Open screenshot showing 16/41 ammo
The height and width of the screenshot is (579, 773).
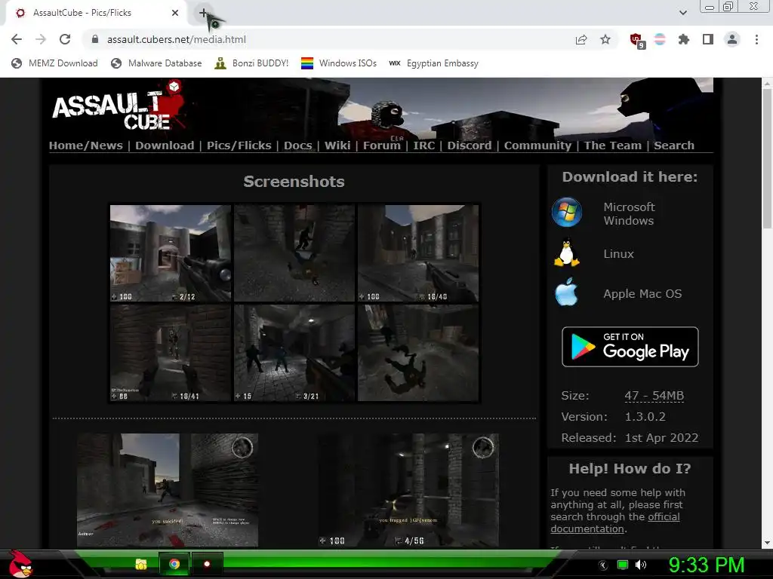171,353
